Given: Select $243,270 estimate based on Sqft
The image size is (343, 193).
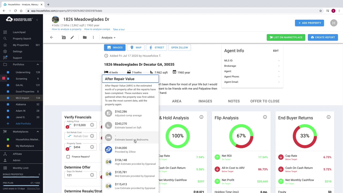Looking at the screenshot, I should click(130, 125).
